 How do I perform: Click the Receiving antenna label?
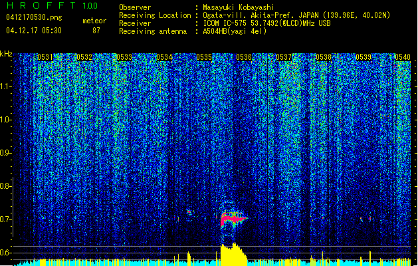153,31
